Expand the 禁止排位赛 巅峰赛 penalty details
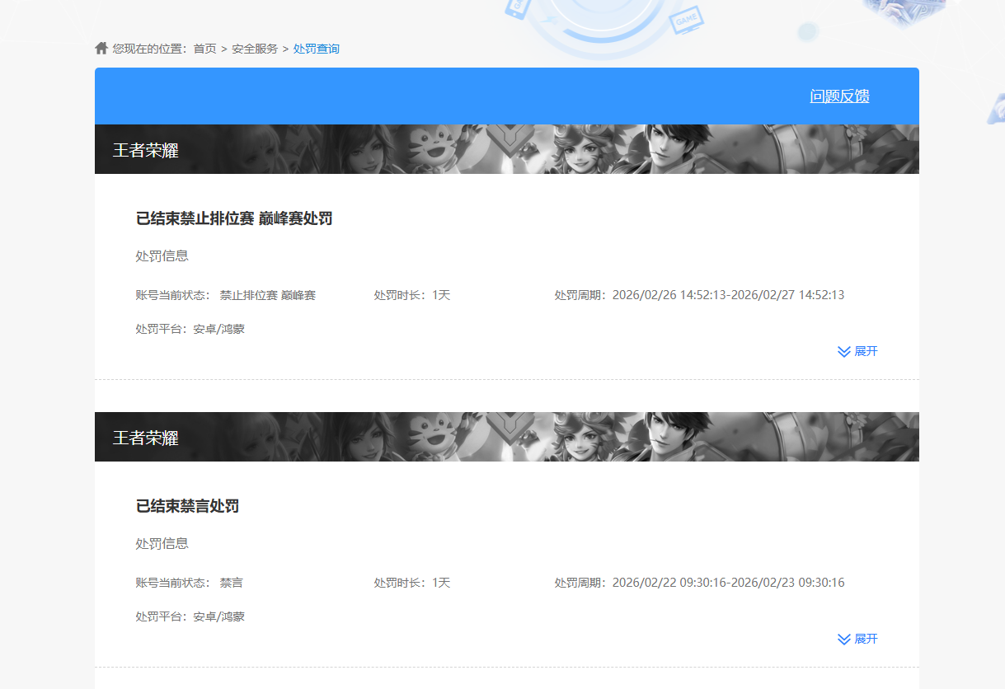 tap(857, 351)
